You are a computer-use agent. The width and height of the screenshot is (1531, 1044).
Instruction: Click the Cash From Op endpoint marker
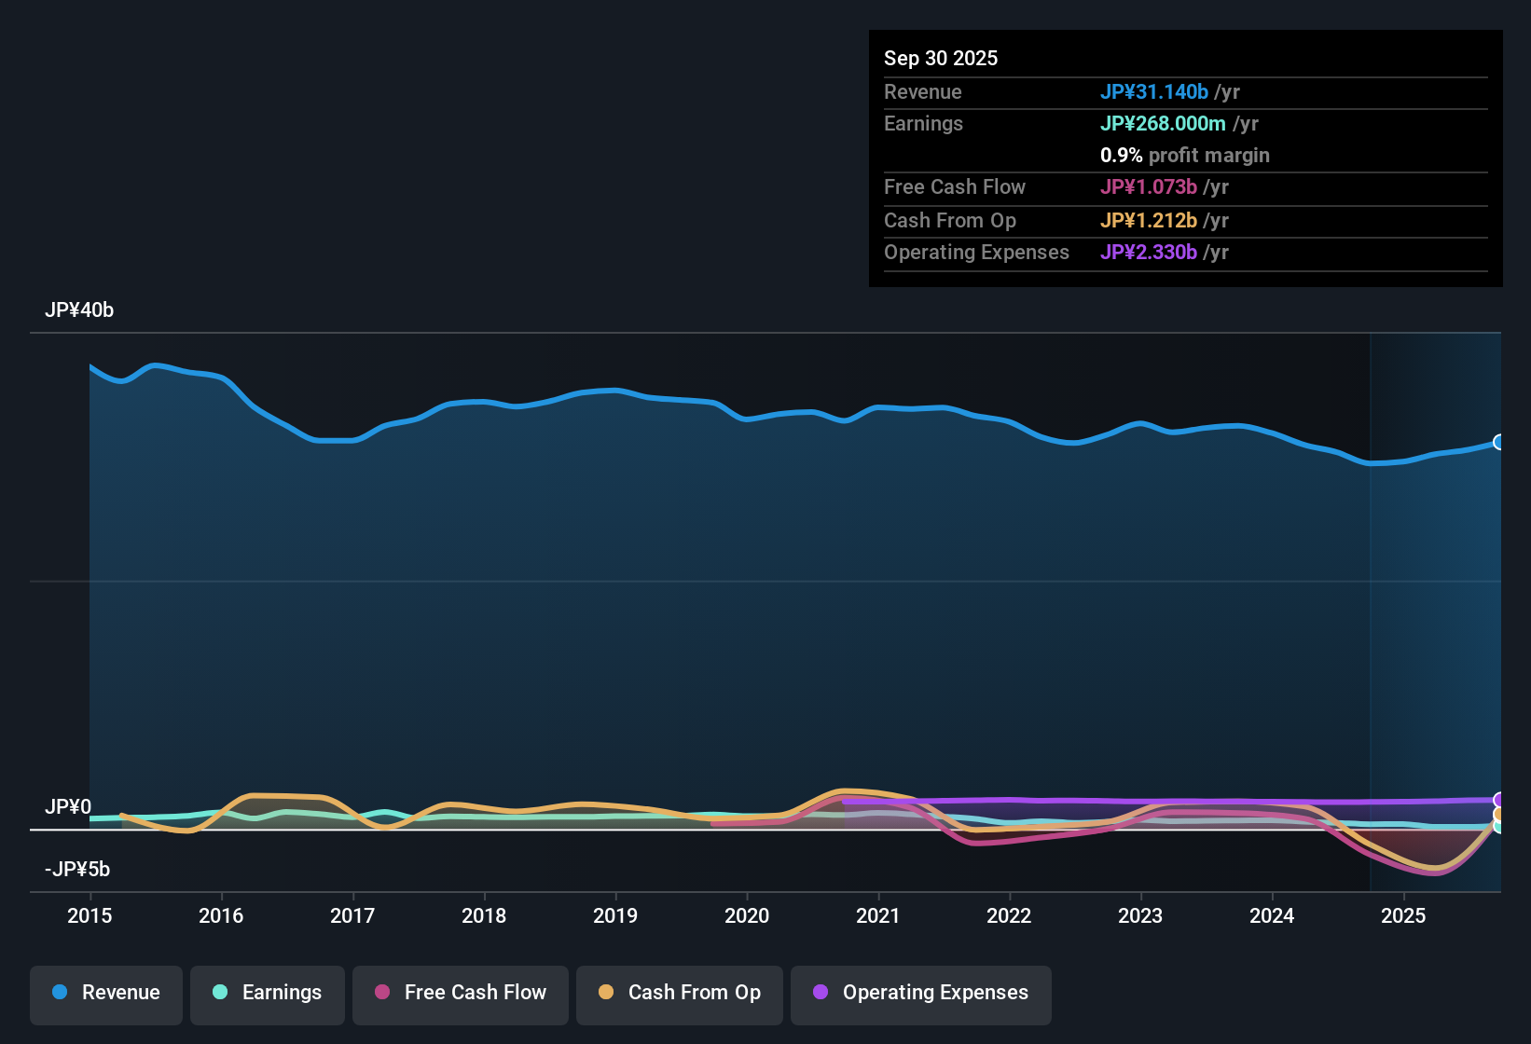[x=1499, y=816]
